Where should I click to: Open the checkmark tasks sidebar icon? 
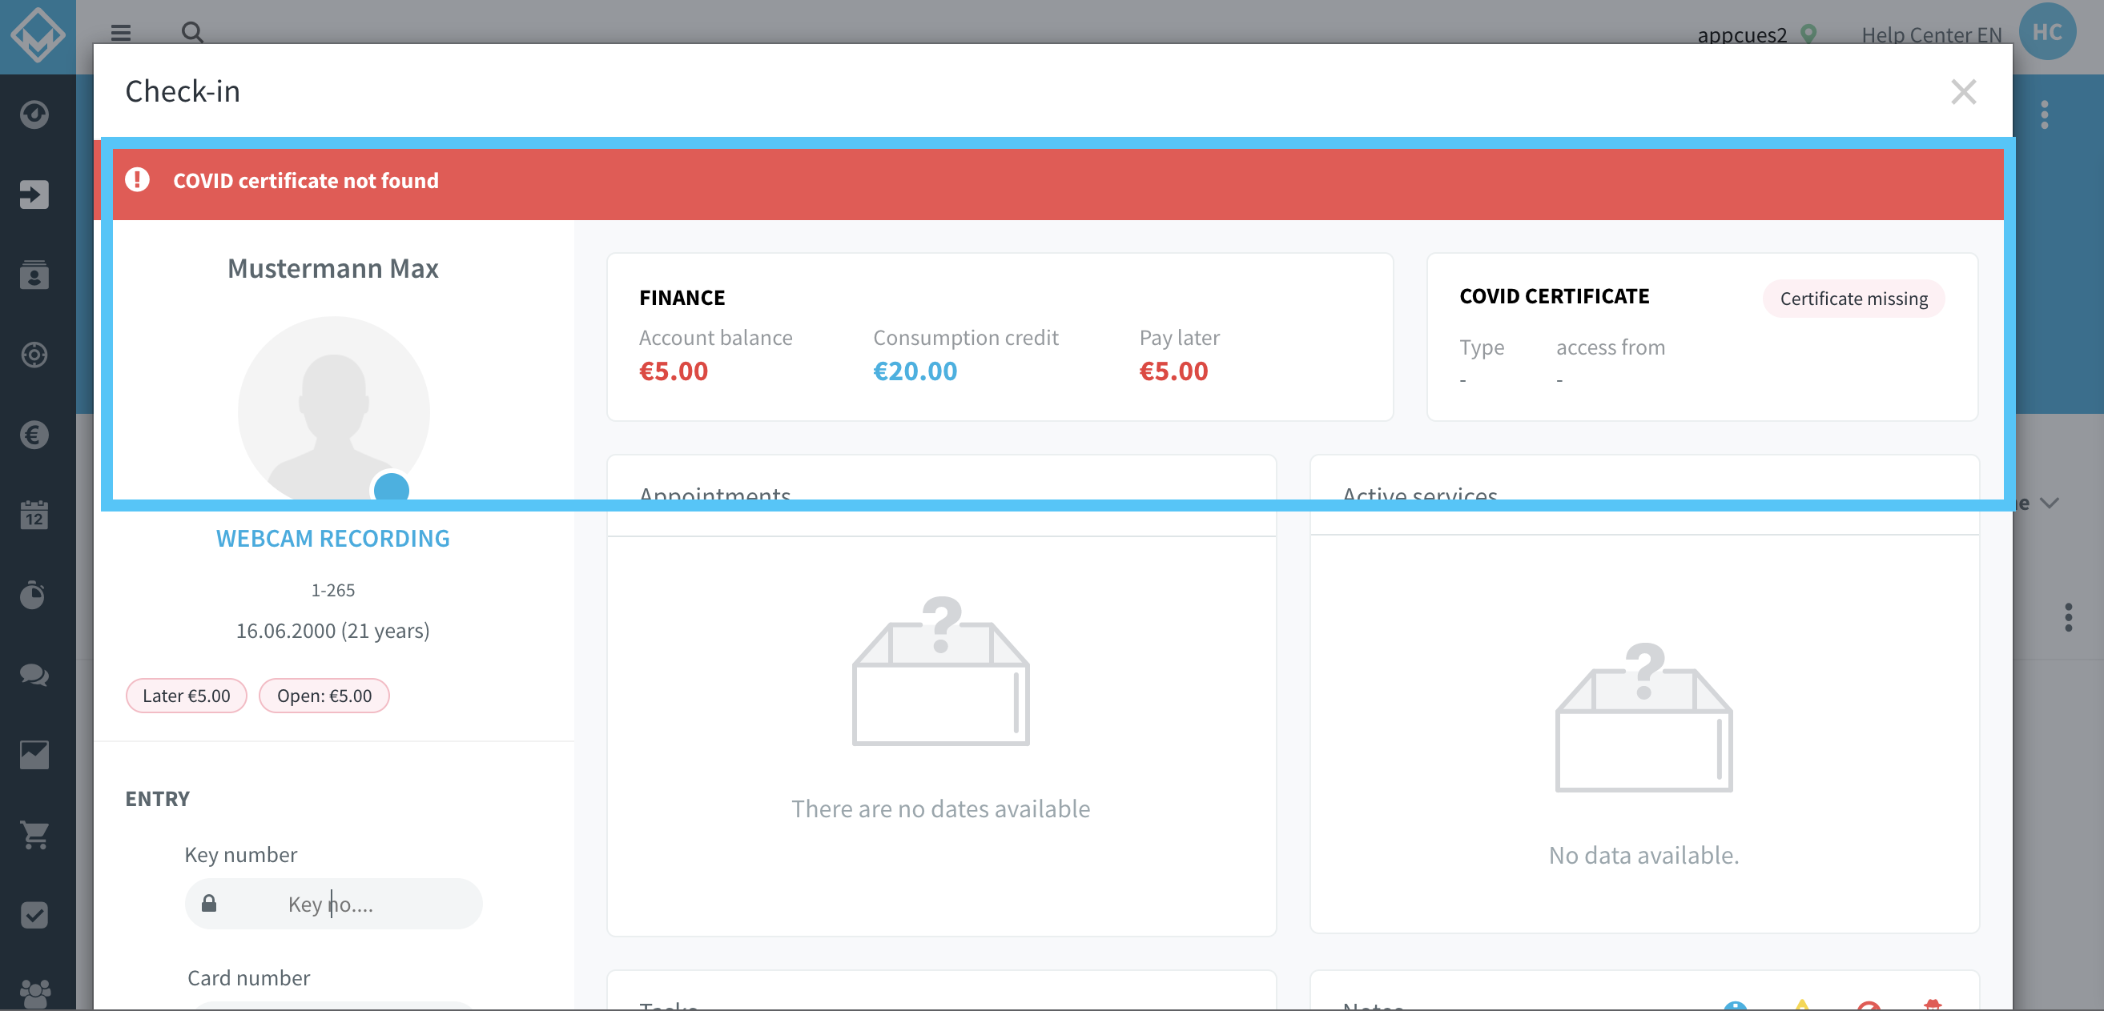34,915
